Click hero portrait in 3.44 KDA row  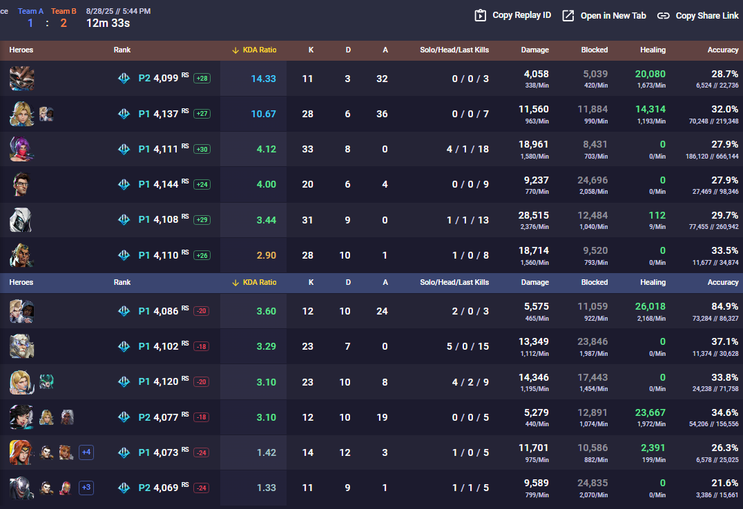22,220
